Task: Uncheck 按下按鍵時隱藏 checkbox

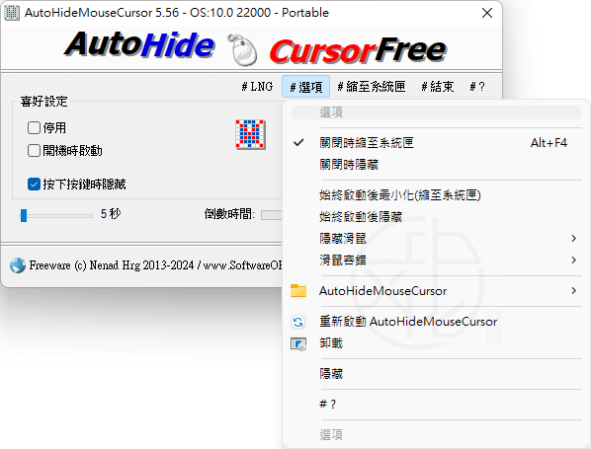Action: [x=34, y=185]
